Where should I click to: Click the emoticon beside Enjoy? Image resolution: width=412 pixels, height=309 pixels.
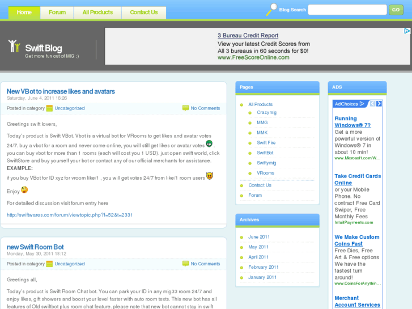coord(24,189)
